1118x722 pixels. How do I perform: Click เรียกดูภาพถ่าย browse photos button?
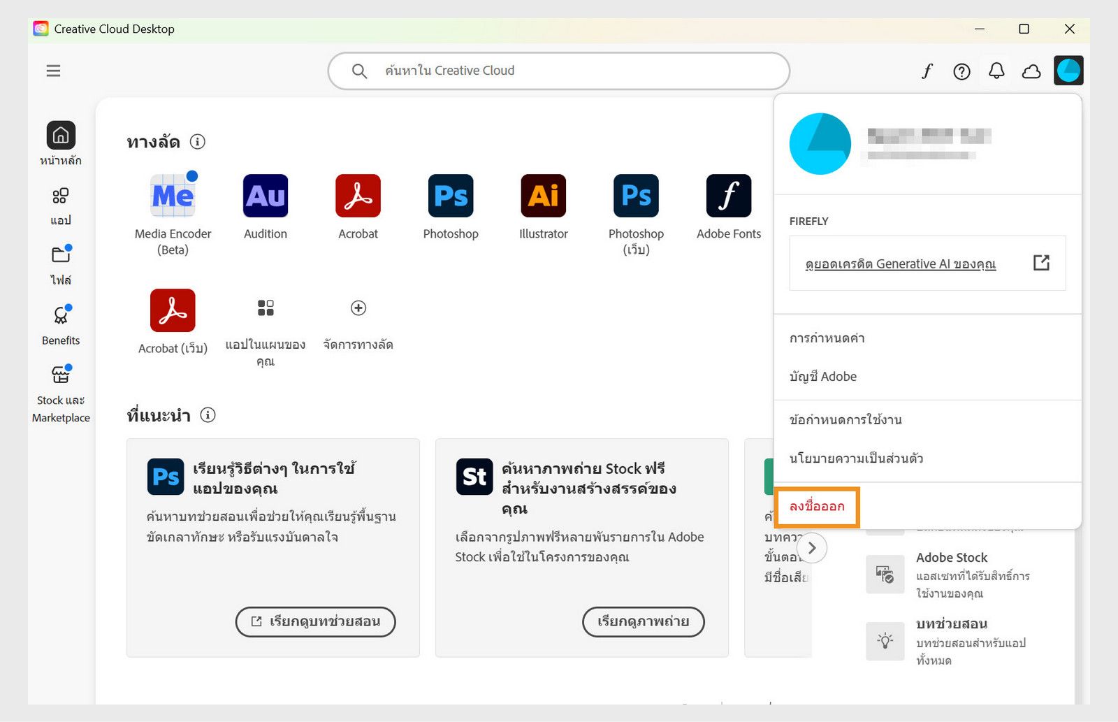[x=644, y=621]
